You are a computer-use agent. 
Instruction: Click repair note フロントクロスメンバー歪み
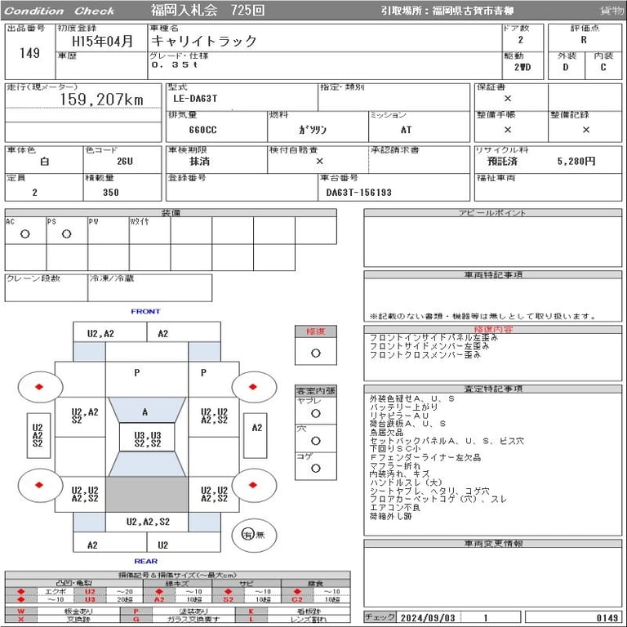pyautogui.click(x=425, y=354)
